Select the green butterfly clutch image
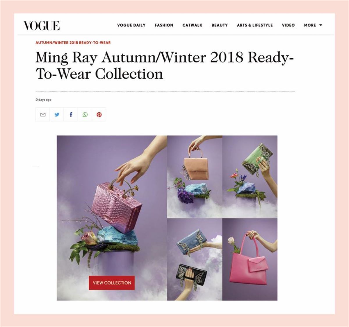The width and height of the screenshot is (349, 327). tap(250, 177)
